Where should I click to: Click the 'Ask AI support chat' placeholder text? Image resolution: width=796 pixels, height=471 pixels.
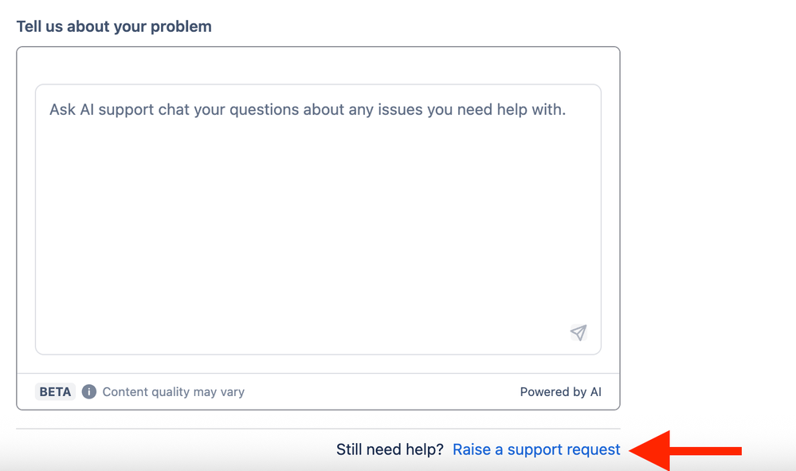308,109
